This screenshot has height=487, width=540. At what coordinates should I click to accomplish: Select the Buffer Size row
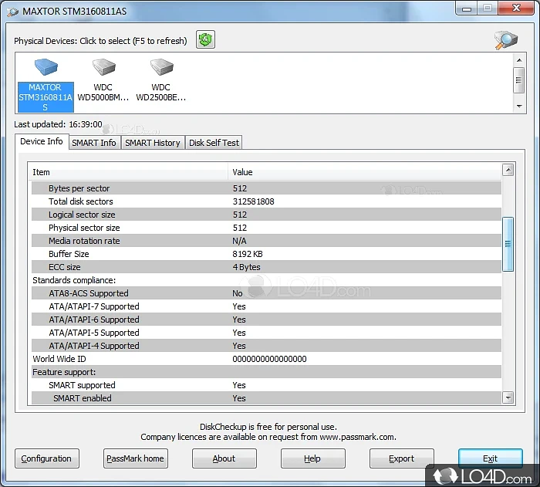click(x=266, y=254)
